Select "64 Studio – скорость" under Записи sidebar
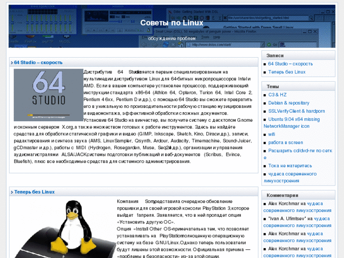Image resolution: width=344 pixels, height=258 pixels. point(290,63)
